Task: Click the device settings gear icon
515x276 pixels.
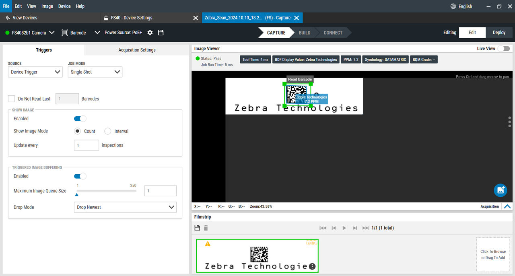Action: pos(150,33)
